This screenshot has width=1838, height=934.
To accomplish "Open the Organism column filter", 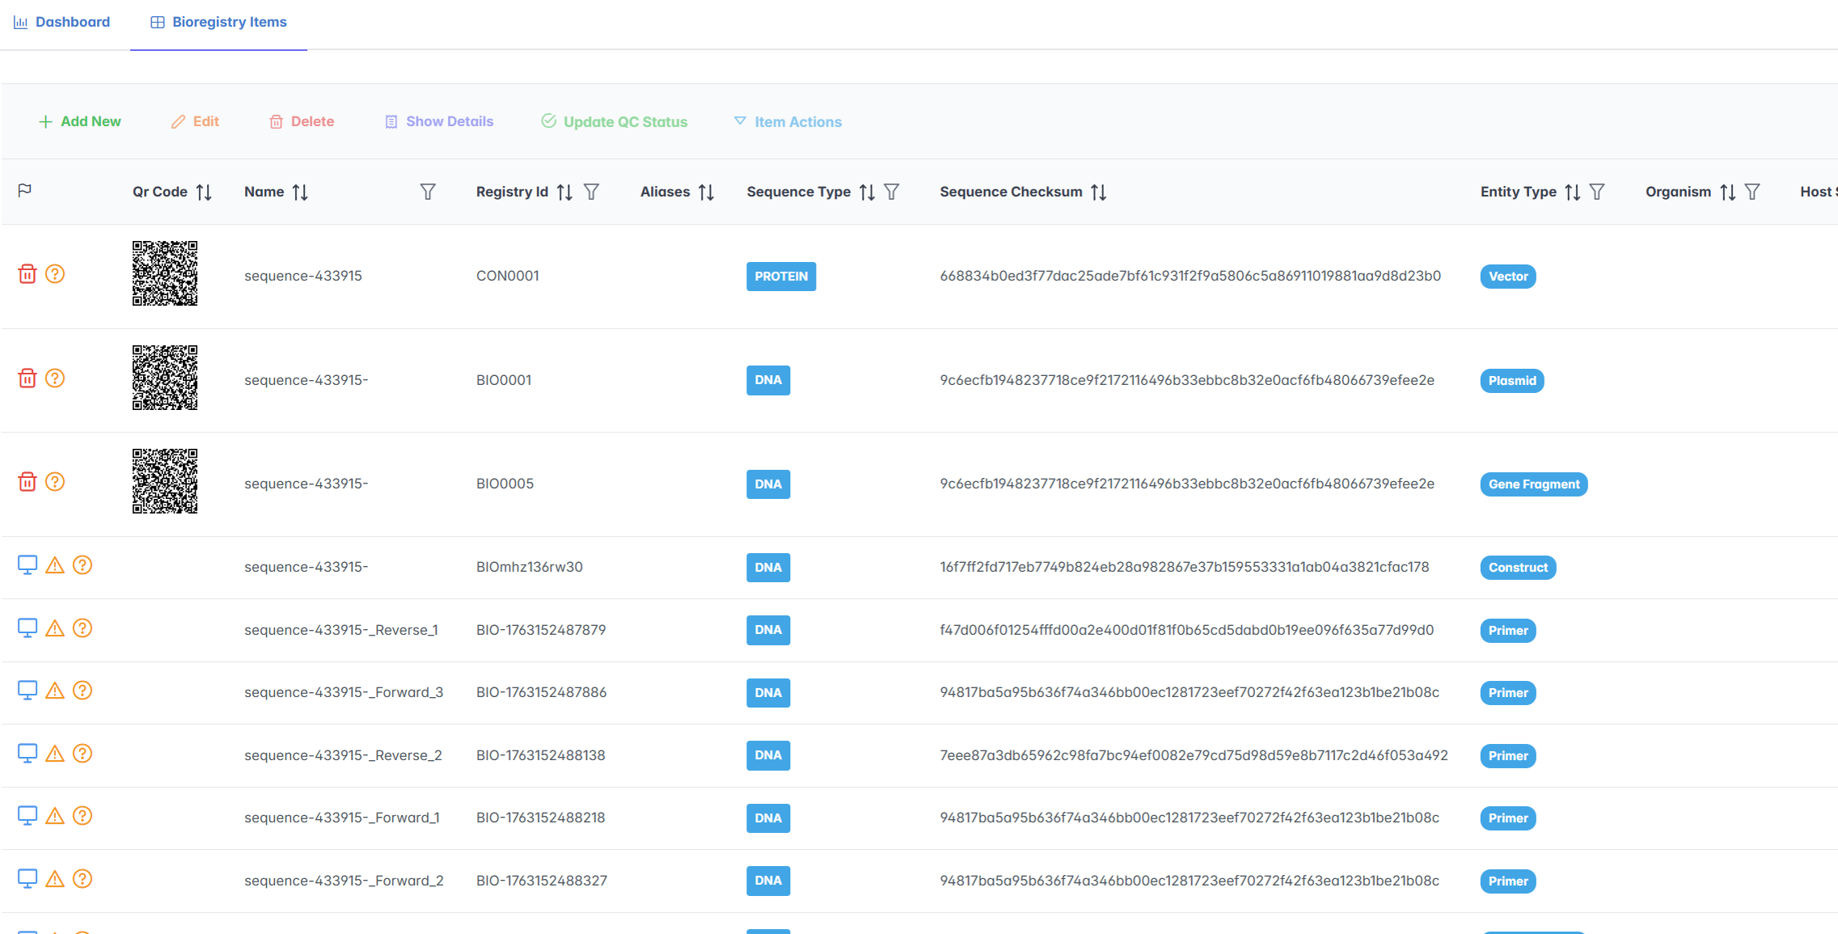I will [1752, 192].
